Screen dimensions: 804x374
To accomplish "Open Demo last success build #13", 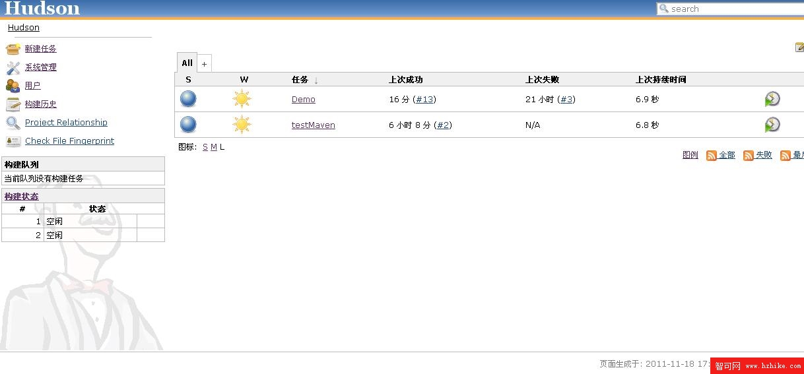I will click(424, 100).
